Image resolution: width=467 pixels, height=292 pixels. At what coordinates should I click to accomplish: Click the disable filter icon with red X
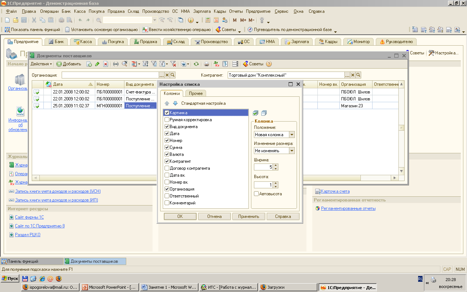[x=173, y=64]
